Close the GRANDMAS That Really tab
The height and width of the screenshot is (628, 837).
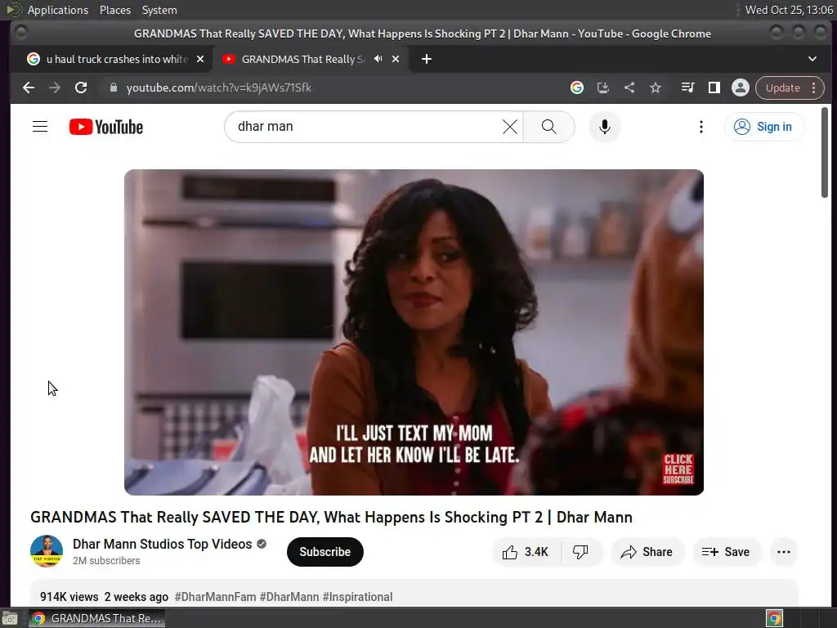tap(396, 59)
